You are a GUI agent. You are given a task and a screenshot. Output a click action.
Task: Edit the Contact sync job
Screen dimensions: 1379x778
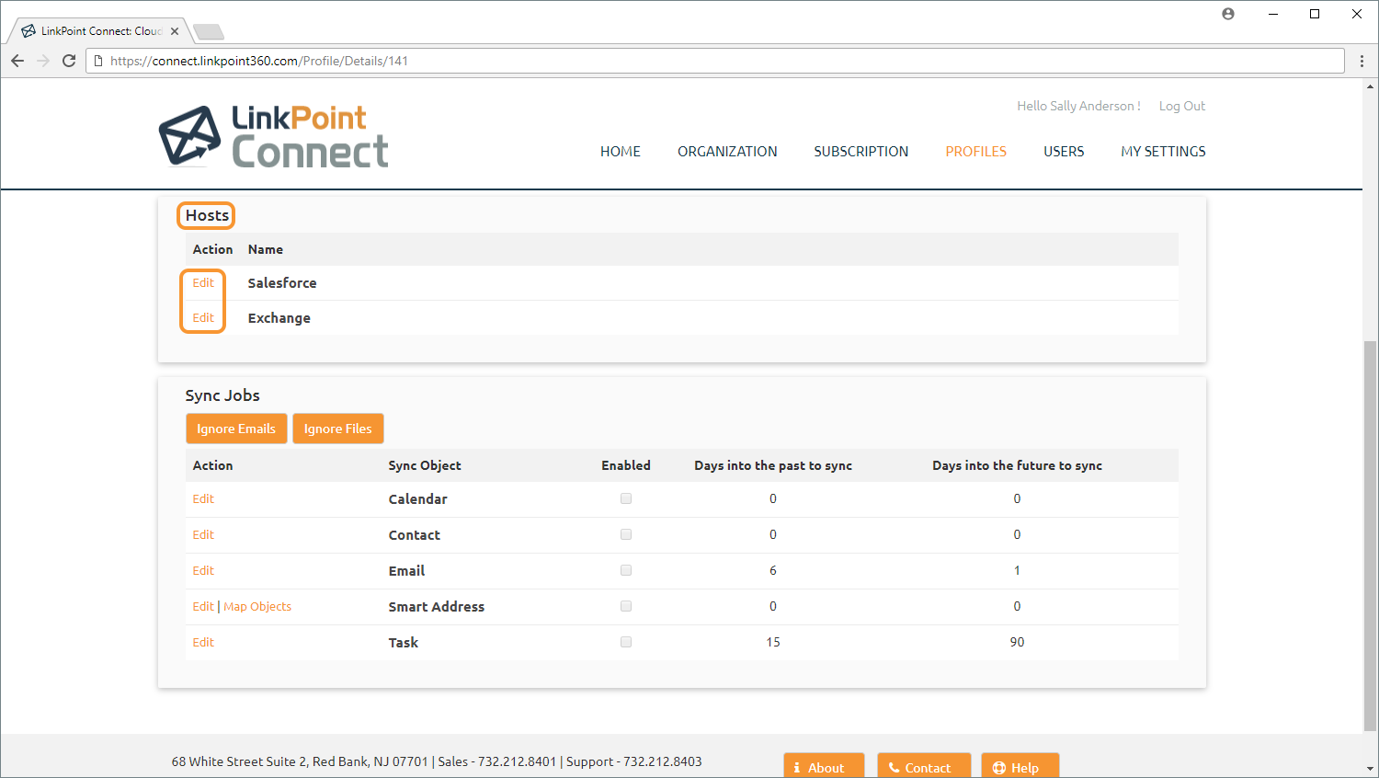[x=203, y=534]
